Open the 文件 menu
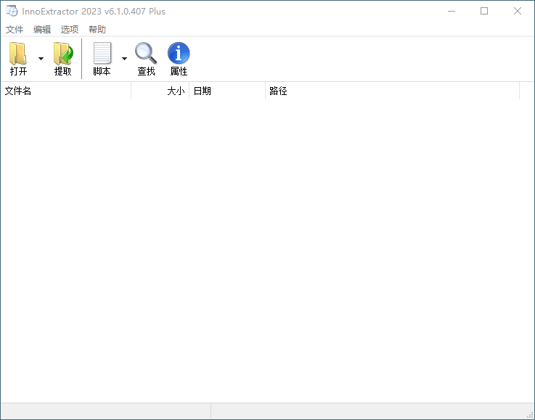The image size is (535, 420). pyautogui.click(x=15, y=30)
